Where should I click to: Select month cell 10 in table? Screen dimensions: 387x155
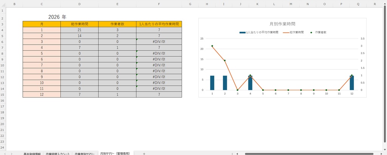[42, 83]
